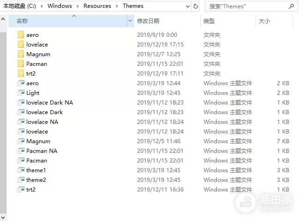
Task: Click the aero folder icon
Action: [x=21, y=35]
